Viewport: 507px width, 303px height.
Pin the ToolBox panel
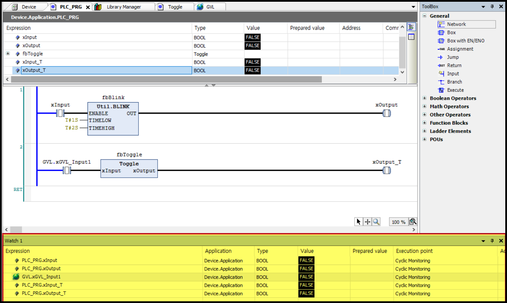pos(492,7)
